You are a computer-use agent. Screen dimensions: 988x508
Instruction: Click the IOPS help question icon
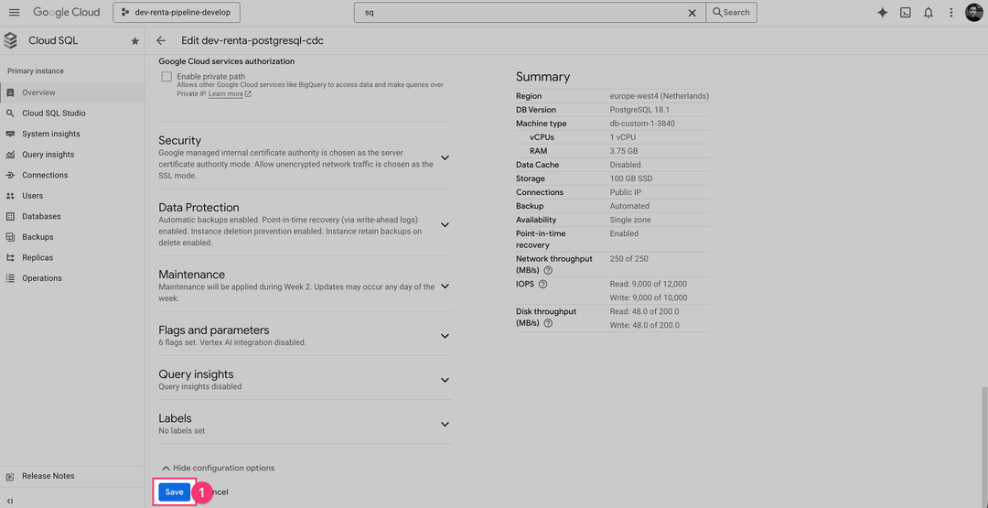[x=542, y=284]
